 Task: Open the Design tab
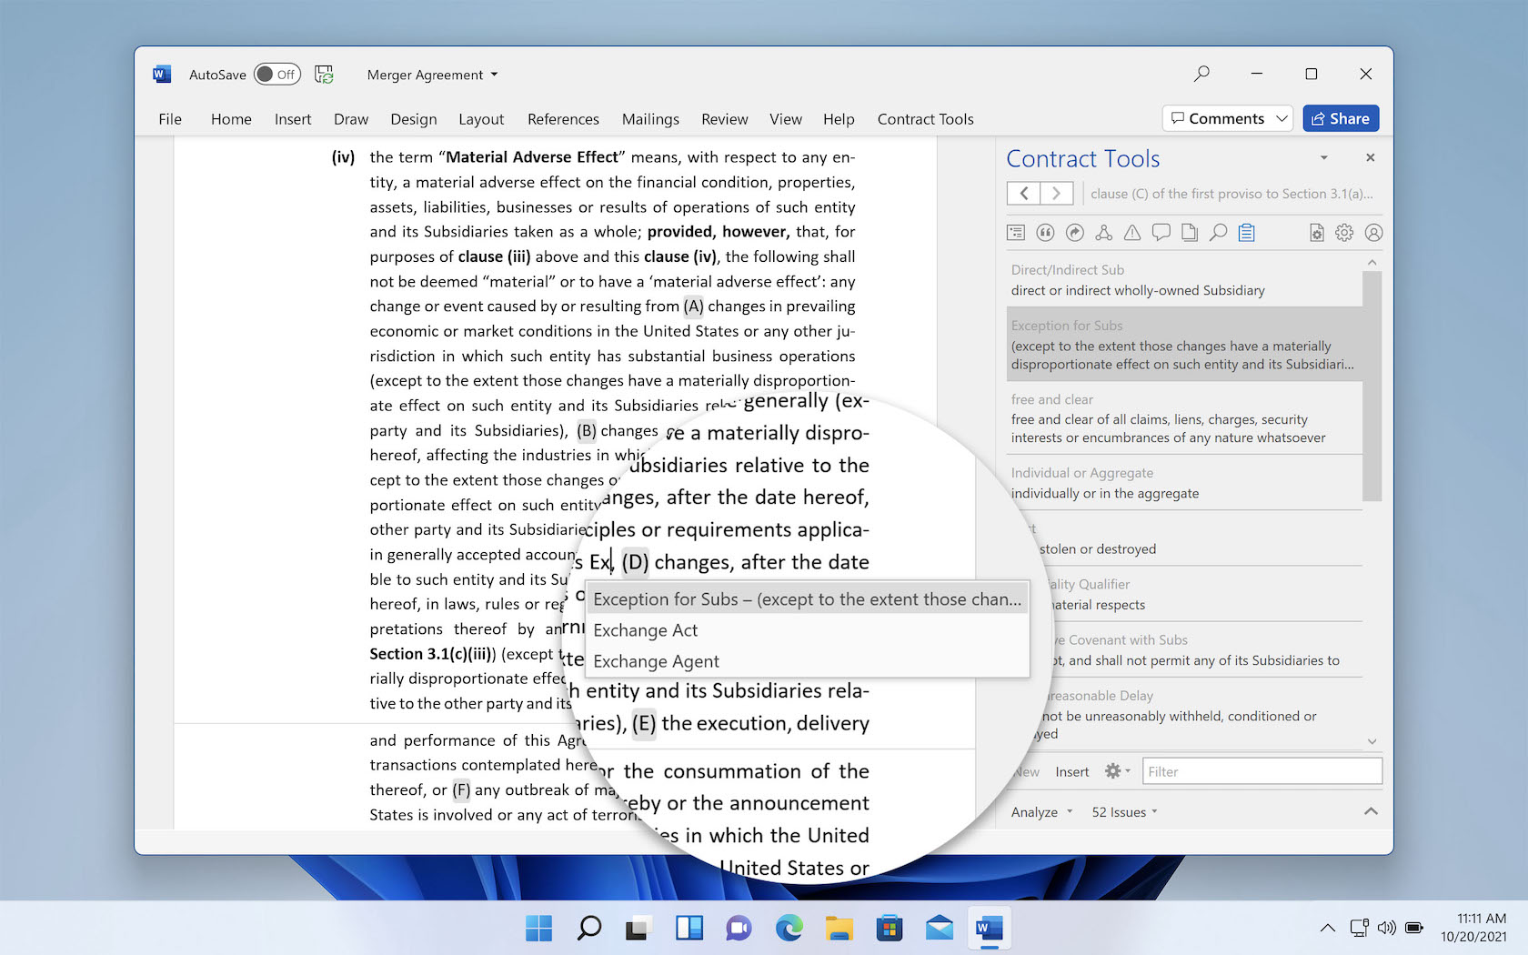[x=414, y=119]
